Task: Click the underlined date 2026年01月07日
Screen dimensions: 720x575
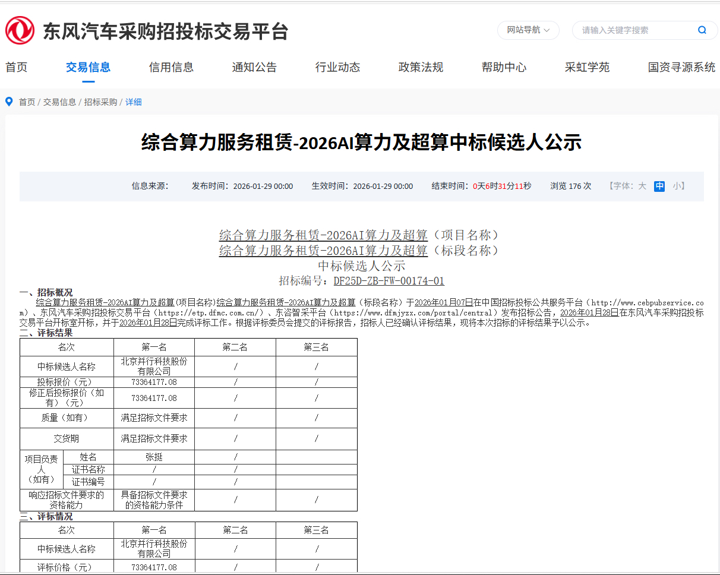Action: pyautogui.click(x=444, y=302)
